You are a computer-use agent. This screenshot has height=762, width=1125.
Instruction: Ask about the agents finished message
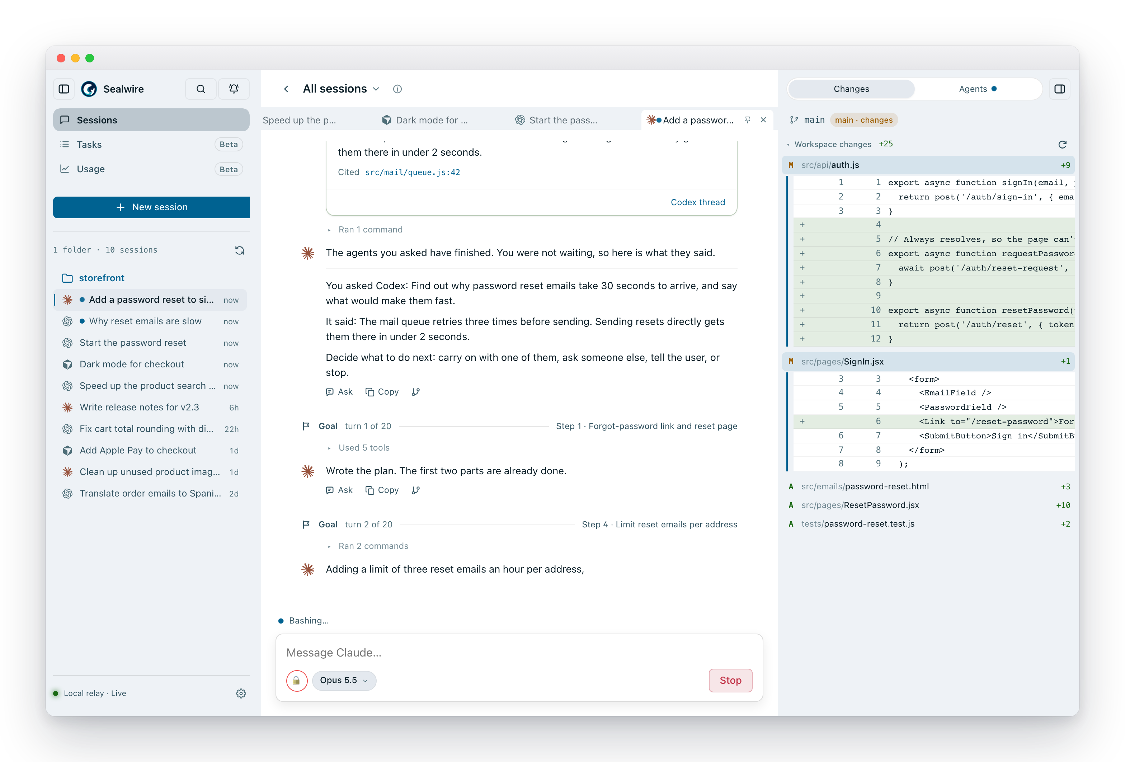339,392
